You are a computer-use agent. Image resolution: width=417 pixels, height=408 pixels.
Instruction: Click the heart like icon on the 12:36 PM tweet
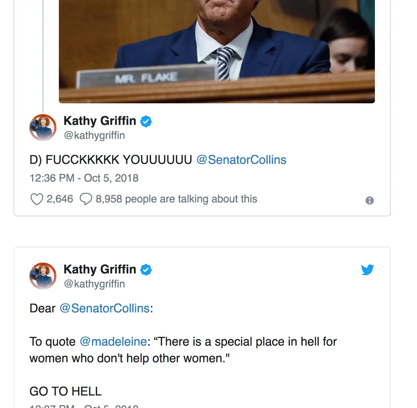(37, 199)
